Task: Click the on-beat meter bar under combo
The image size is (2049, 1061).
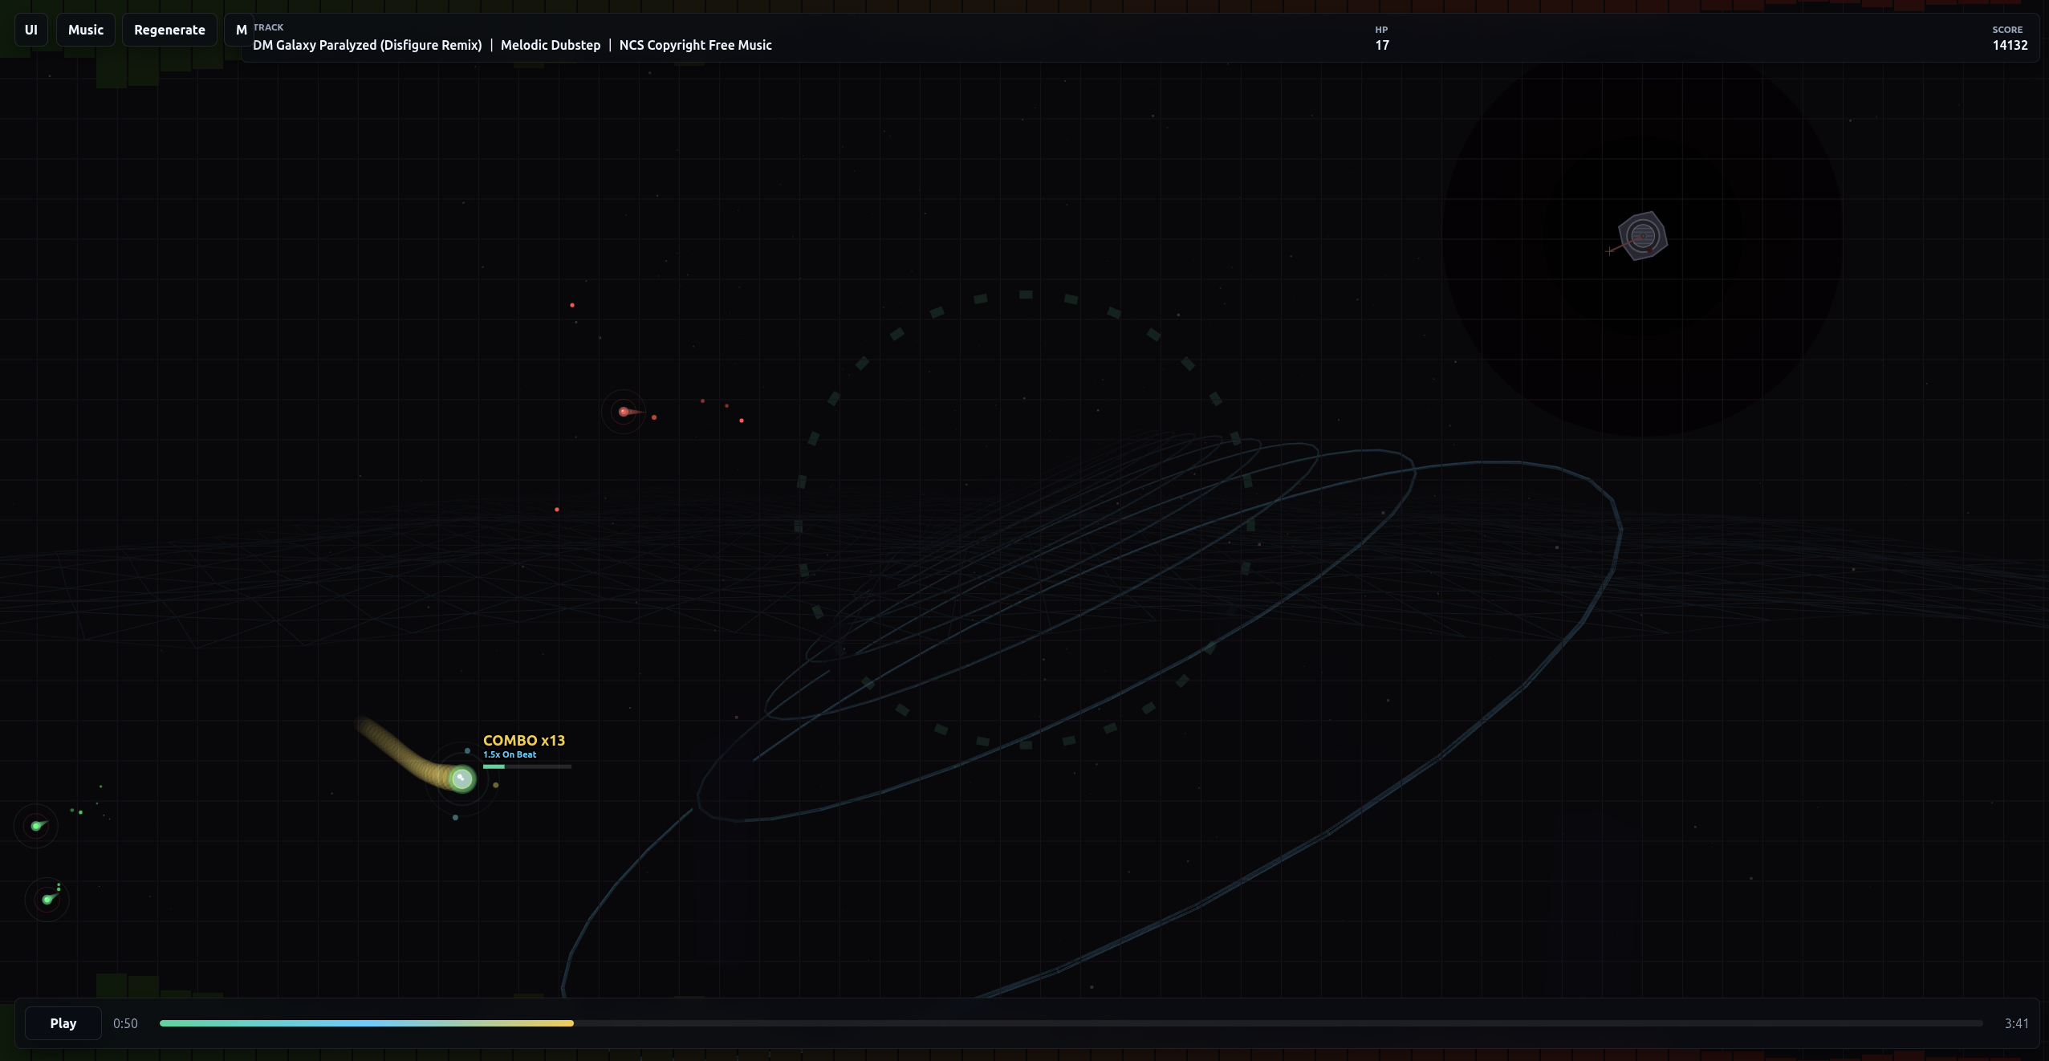Action: tap(527, 766)
